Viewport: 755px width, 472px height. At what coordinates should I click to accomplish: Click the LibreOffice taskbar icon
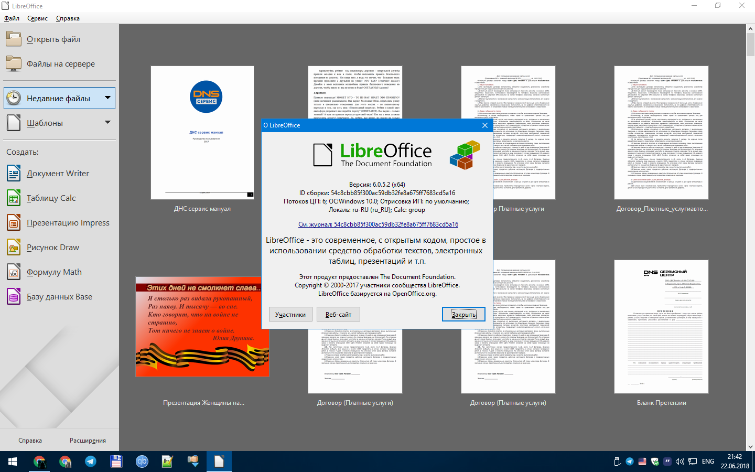click(x=219, y=462)
